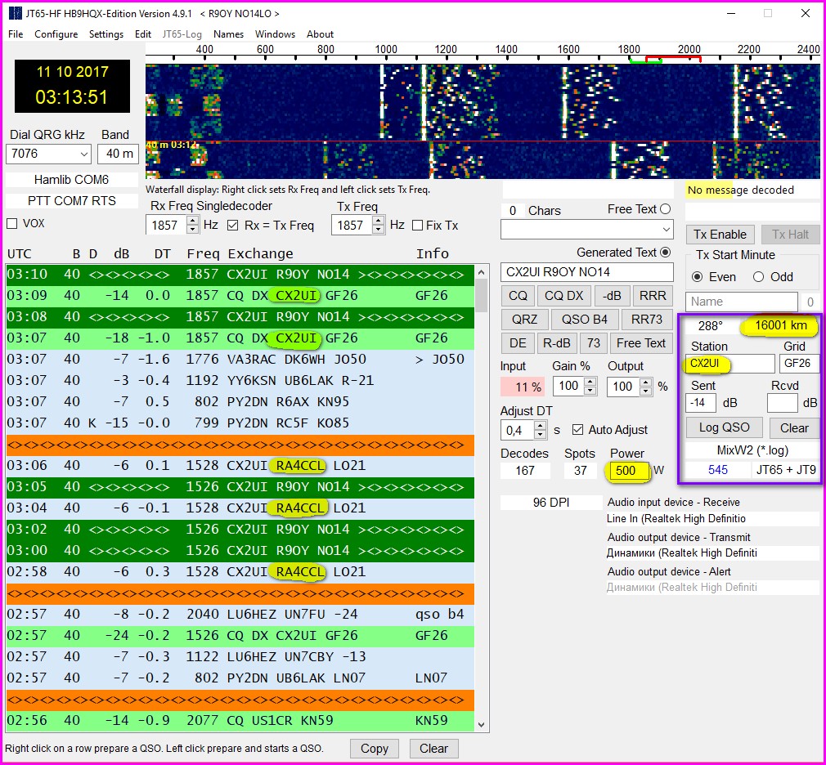Open the Configure menu

[56, 34]
